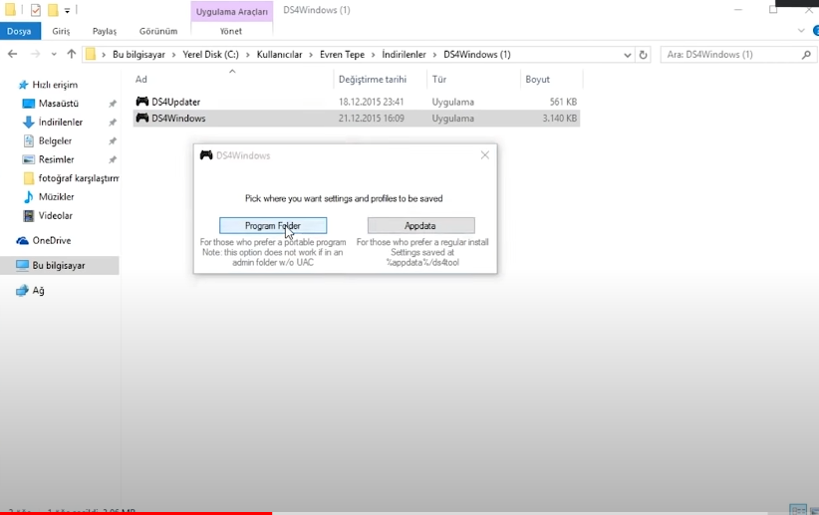Open the address bar history dropdown

[628, 55]
